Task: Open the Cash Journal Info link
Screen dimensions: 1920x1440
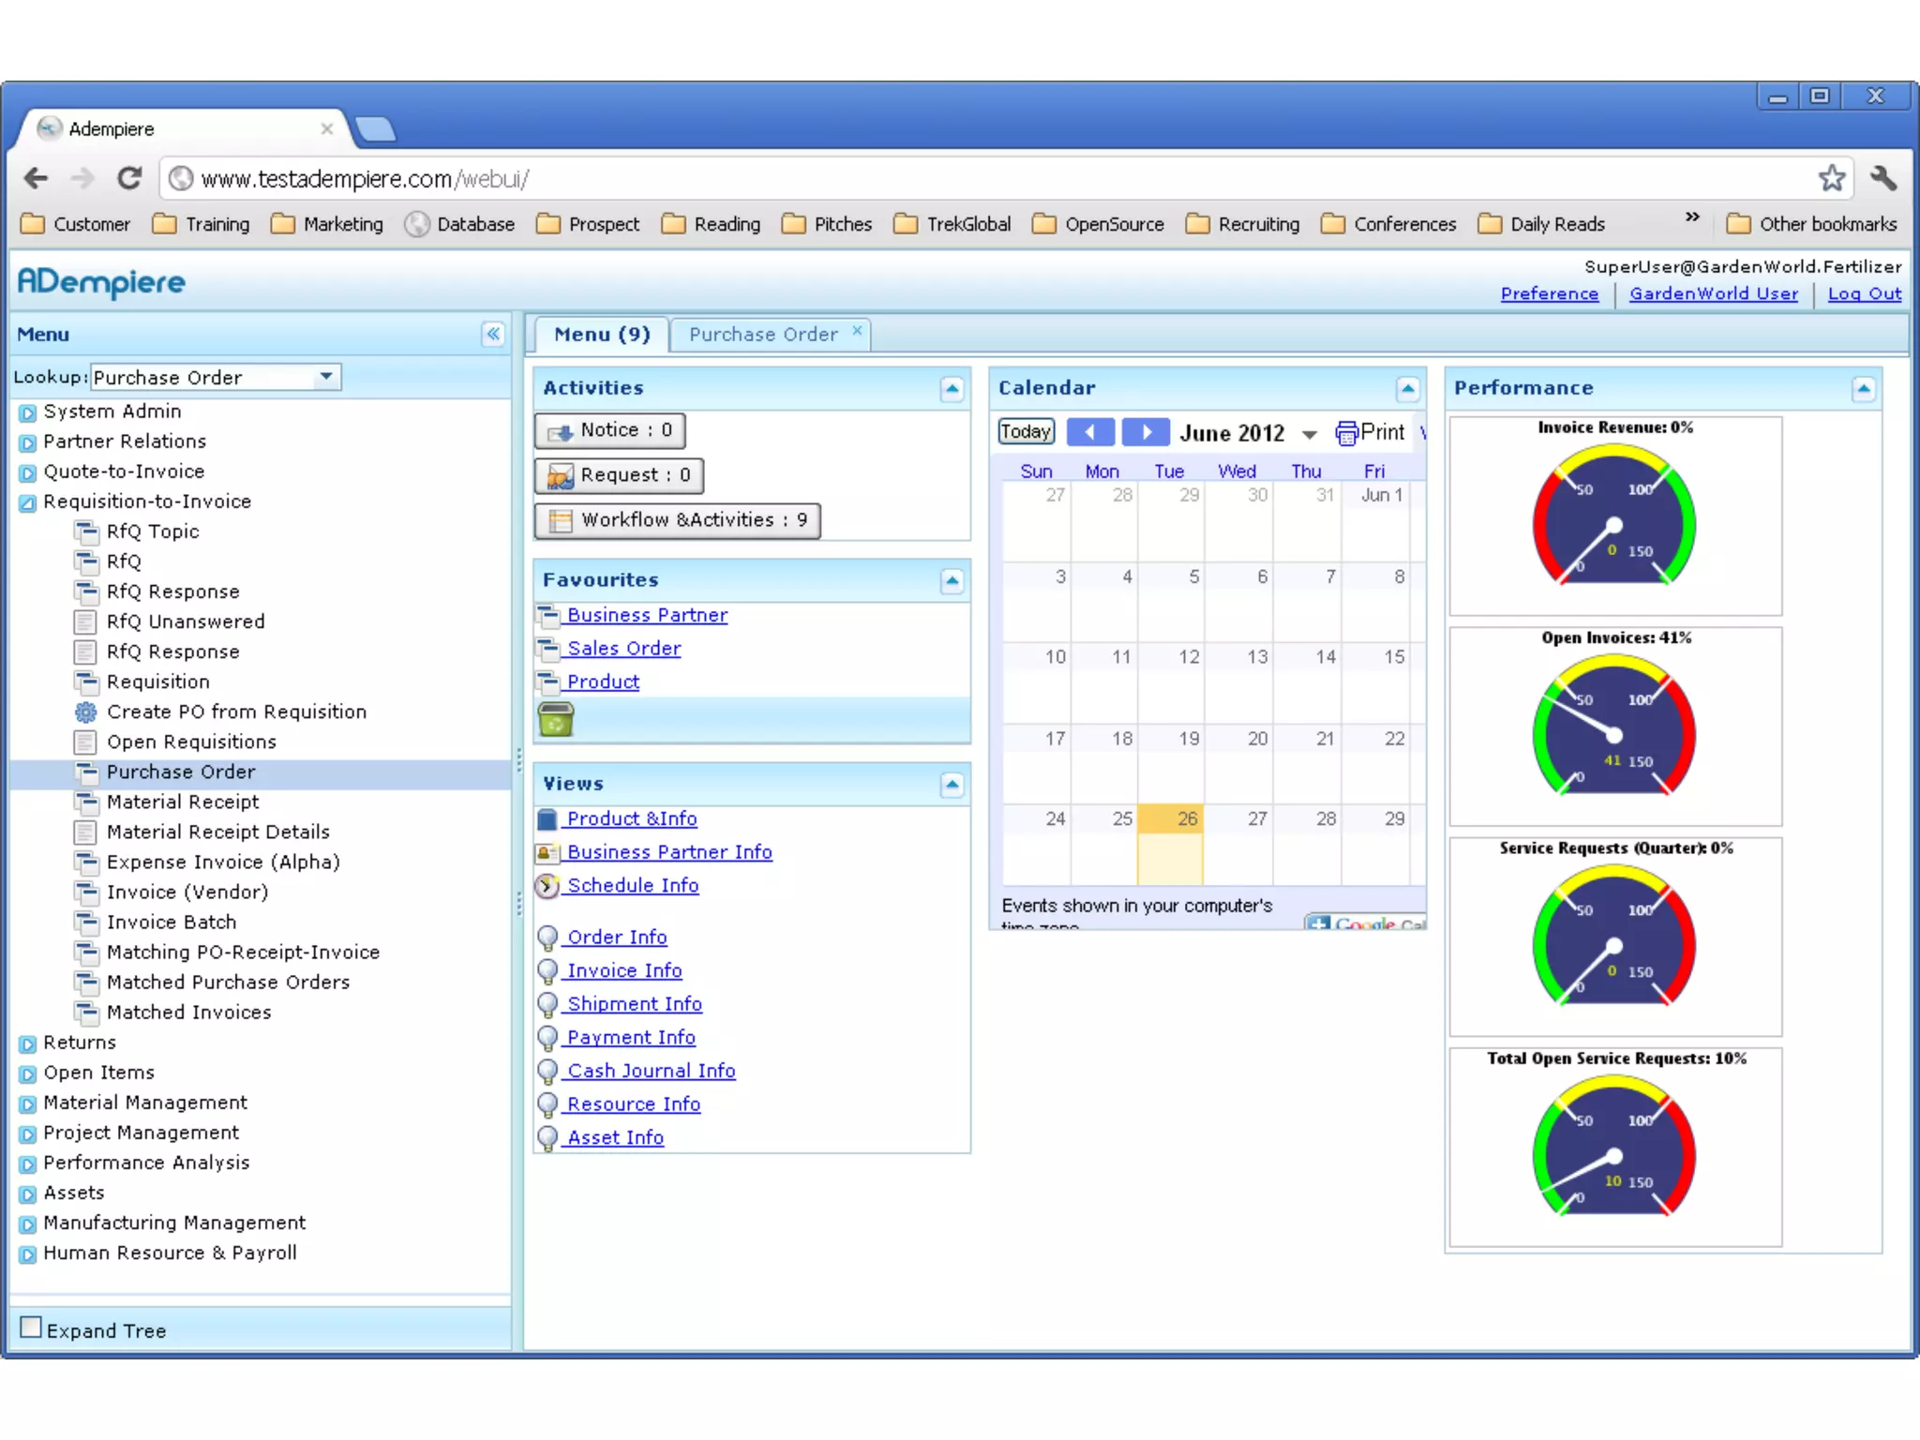Action: [652, 1071]
